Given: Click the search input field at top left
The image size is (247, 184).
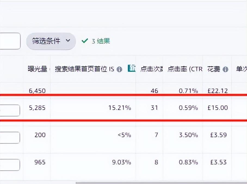Looking at the screenshot, I should click(x=10, y=41).
